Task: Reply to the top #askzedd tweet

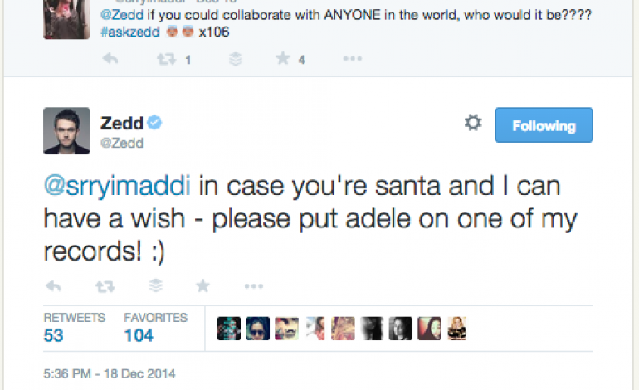Action: [x=109, y=59]
